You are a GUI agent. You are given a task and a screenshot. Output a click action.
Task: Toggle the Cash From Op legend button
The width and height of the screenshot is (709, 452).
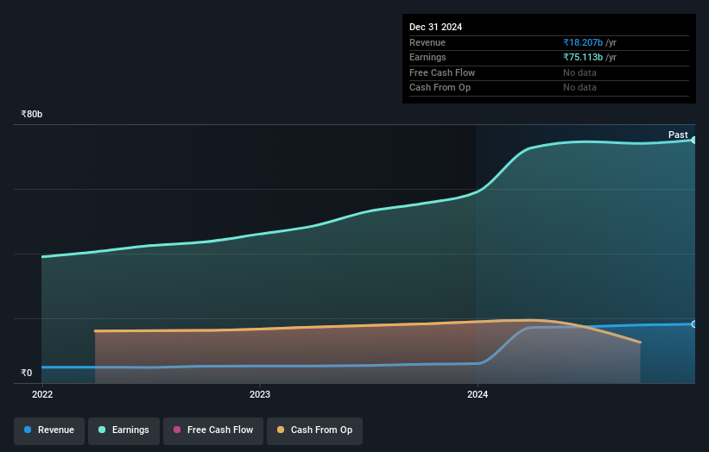[314, 430]
